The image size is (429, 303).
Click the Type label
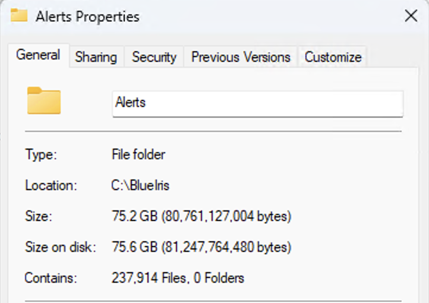tap(40, 155)
